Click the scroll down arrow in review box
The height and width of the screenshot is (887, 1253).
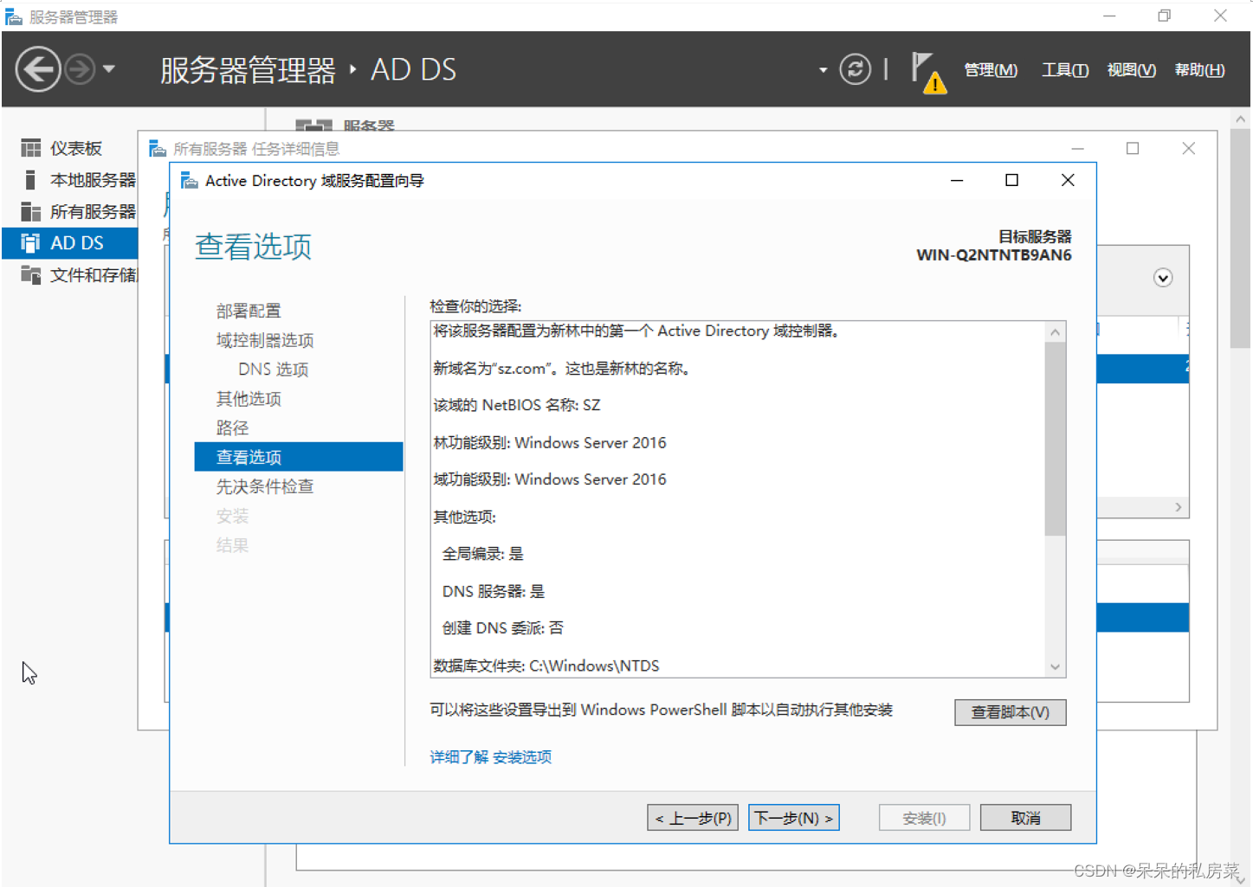[1055, 666]
